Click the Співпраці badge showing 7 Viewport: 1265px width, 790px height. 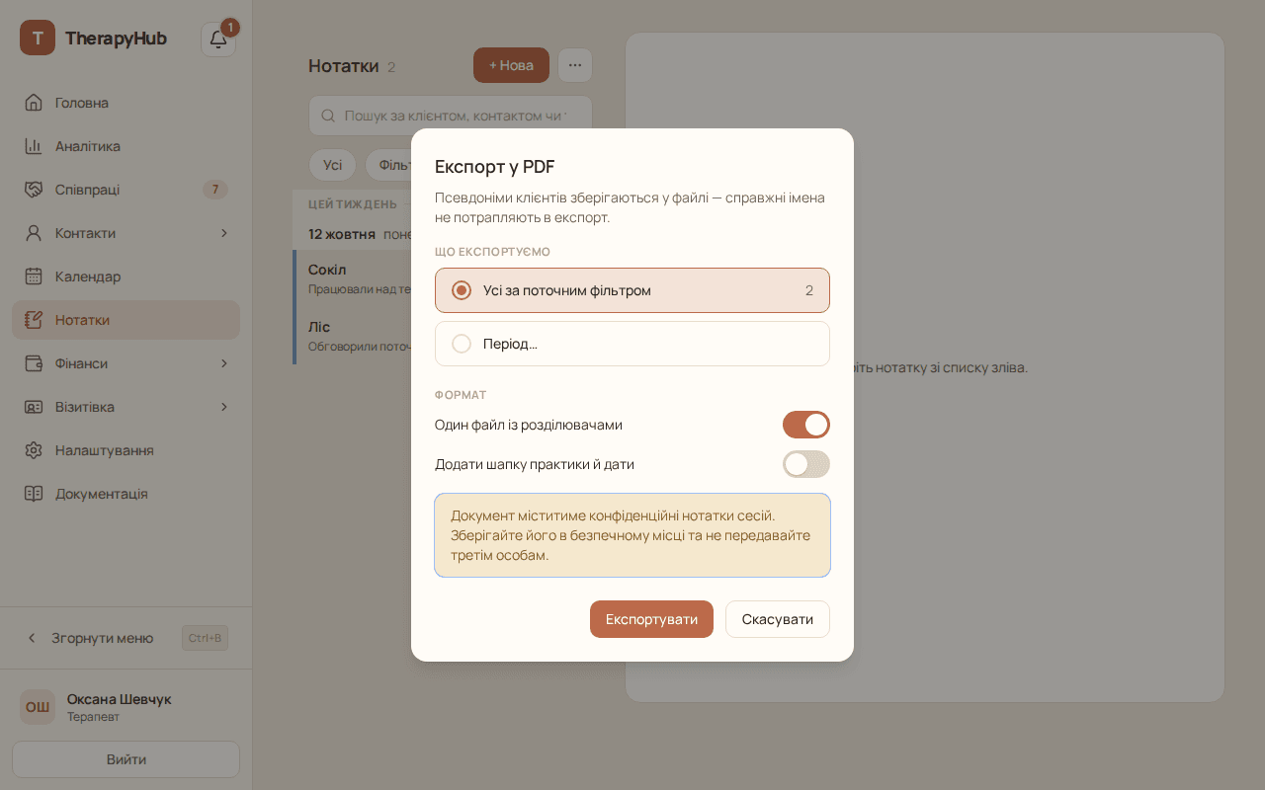tap(214, 190)
